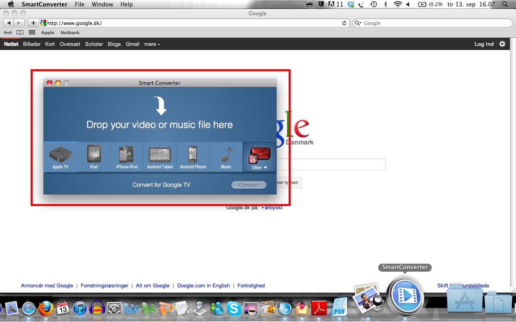
Task: Open the File menu
Action: 79,4
